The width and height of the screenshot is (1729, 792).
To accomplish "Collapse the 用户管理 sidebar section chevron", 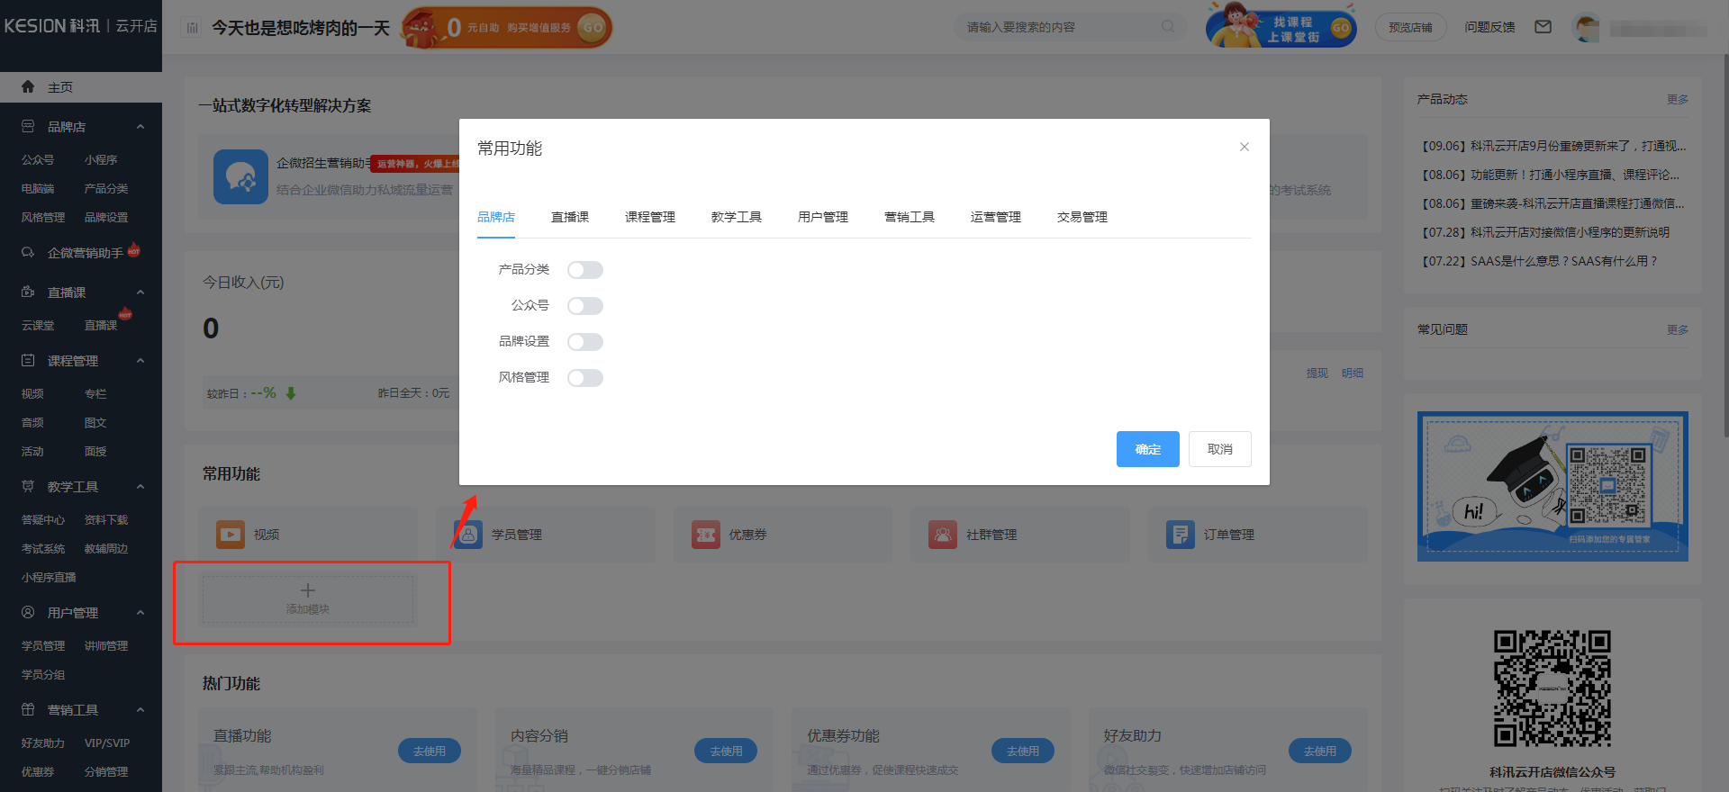I will tap(140, 613).
